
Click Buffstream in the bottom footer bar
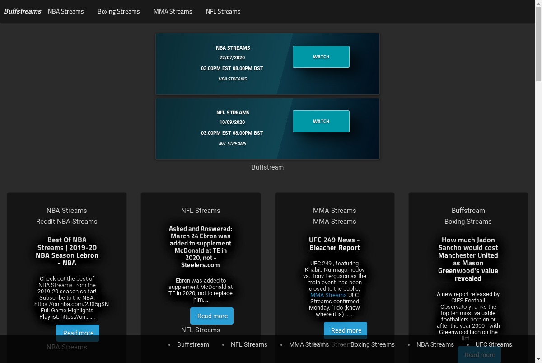[x=193, y=344]
